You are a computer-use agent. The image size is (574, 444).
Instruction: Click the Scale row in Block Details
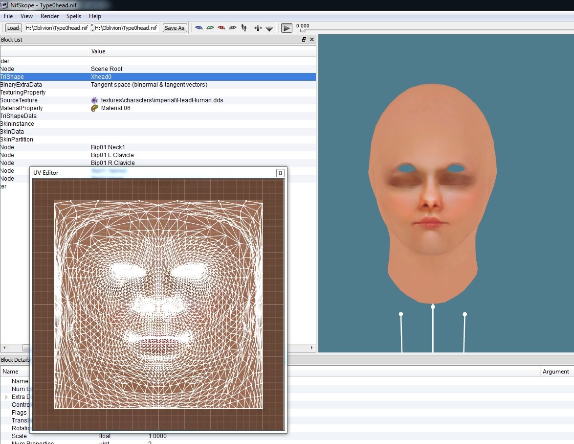pos(287,436)
